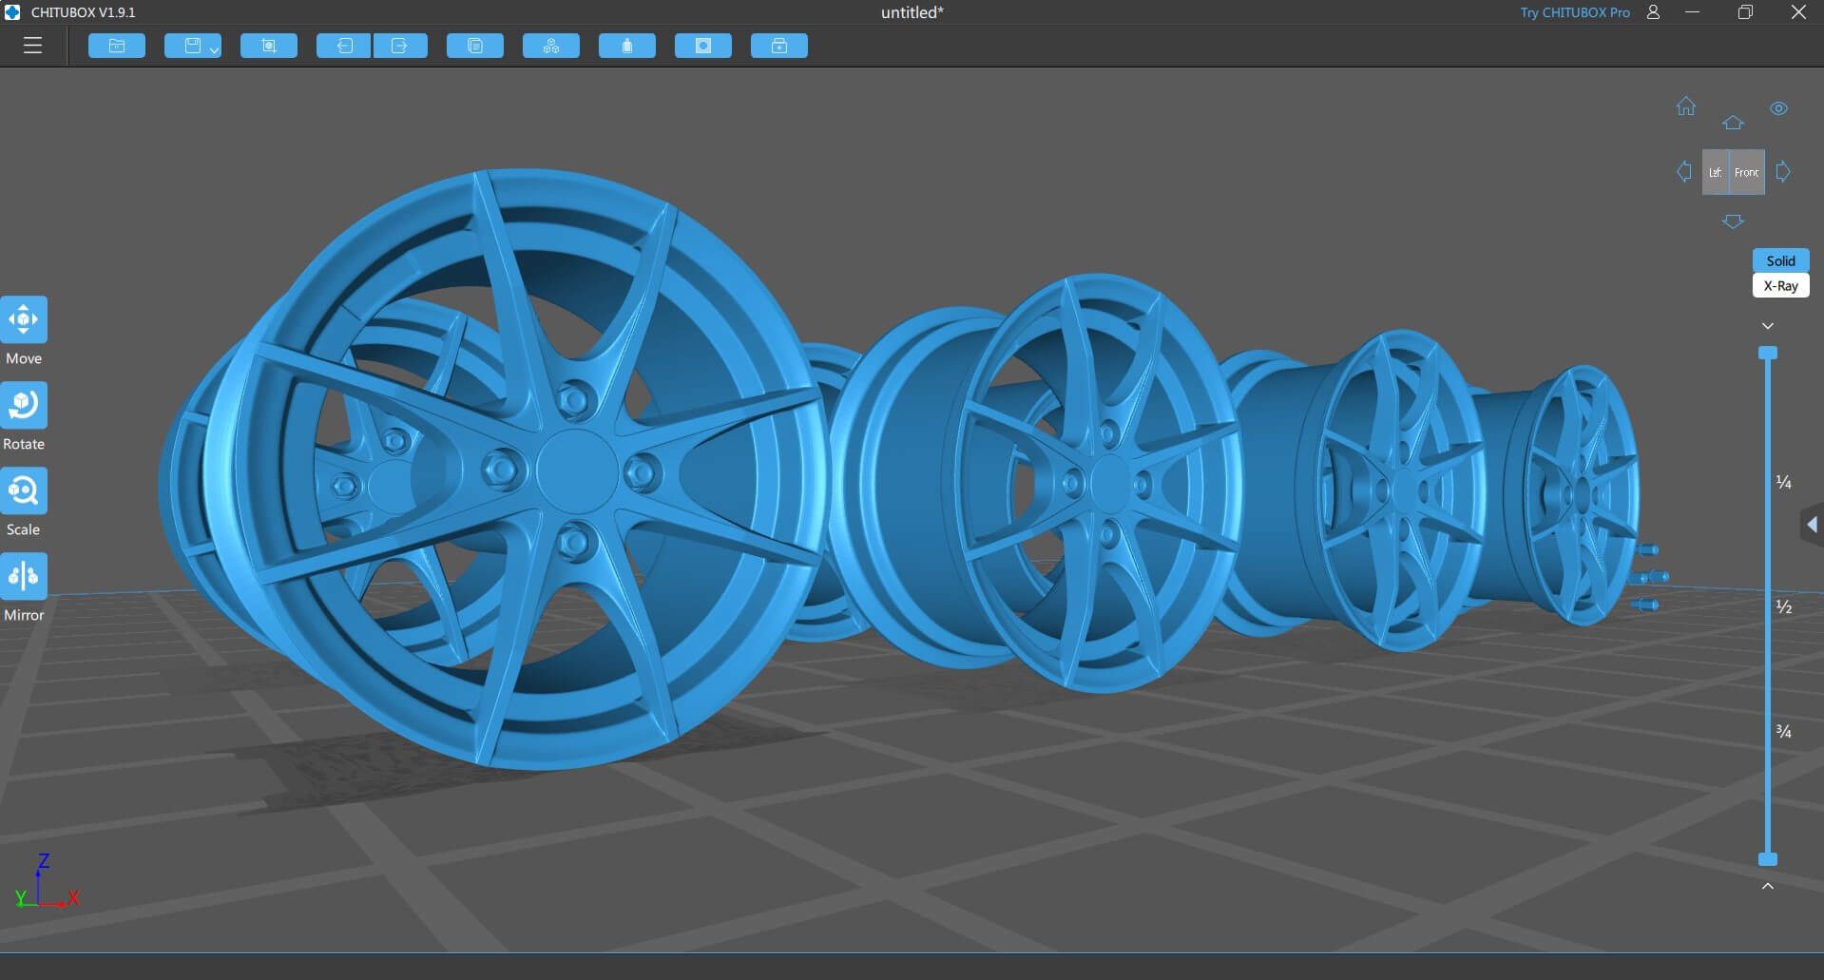The height and width of the screenshot is (980, 1824).
Task: Click the Copy model toolbar icon
Action: 475,46
